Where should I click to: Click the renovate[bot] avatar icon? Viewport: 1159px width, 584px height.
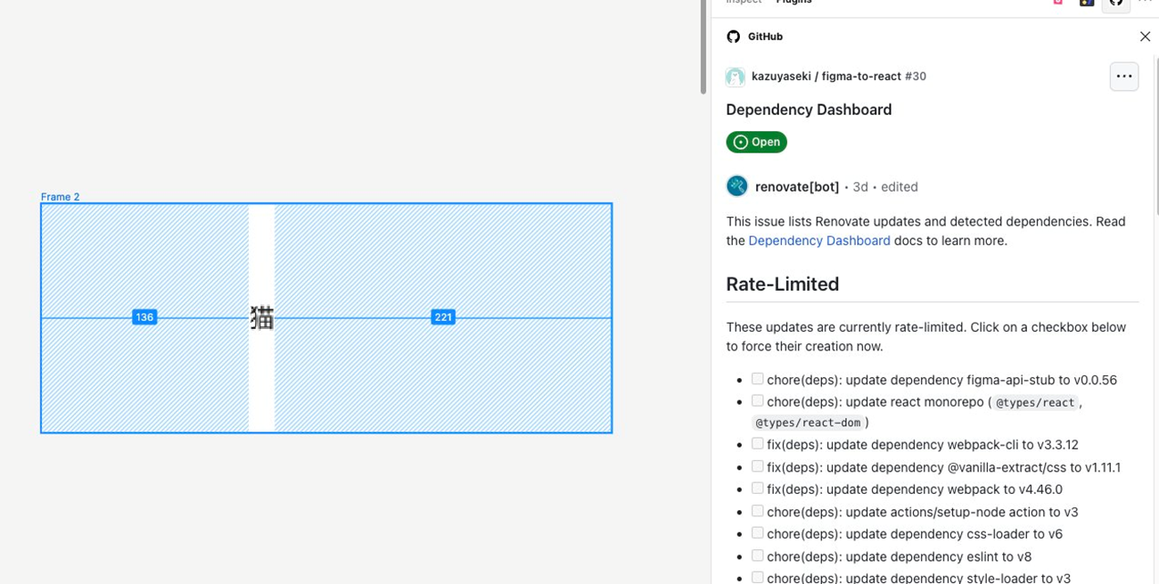pos(737,185)
